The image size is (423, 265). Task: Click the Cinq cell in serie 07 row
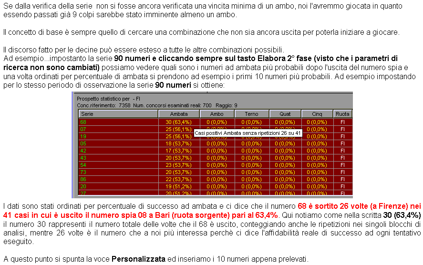[x=317, y=129]
